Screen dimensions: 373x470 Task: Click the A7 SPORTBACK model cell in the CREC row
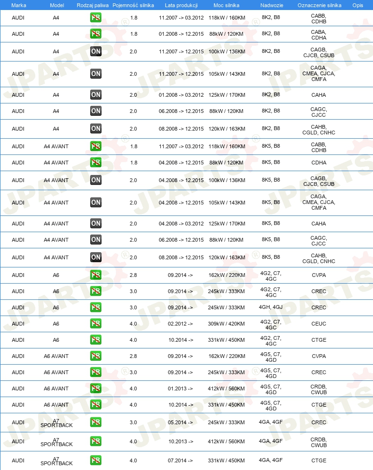click(x=56, y=423)
